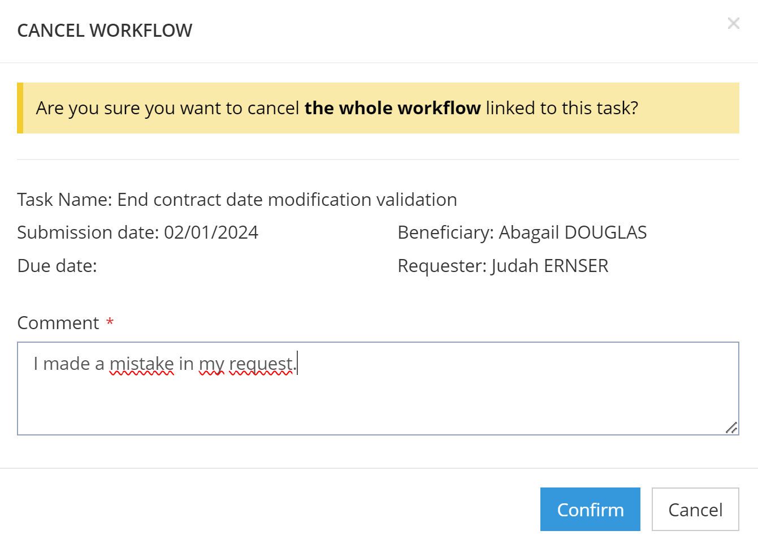The width and height of the screenshot is (758, 548).
Task: Click the 02/01/2024 date value
Action: pyautogui.click(x=211, y=232)
